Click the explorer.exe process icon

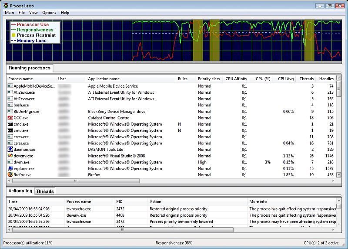pyautogui.click(x=10, y=168)
